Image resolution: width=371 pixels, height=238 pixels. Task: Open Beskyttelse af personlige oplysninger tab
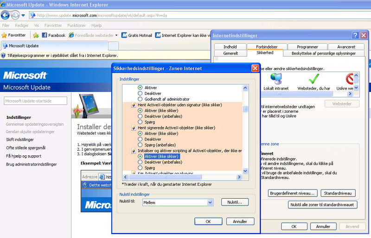323,53
